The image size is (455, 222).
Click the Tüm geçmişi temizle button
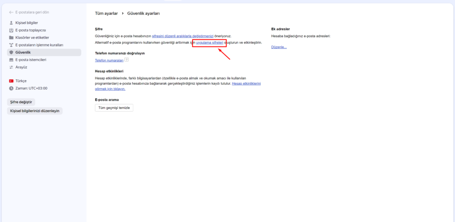(x=114, y=108)
